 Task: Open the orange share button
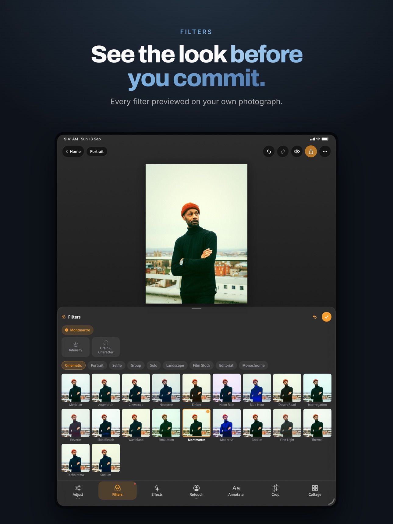click(311, 151)
